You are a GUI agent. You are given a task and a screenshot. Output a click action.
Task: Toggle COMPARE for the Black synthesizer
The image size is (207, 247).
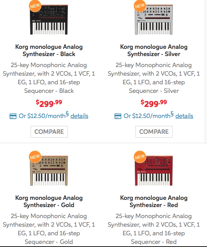tap(49, 132)
